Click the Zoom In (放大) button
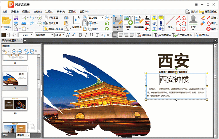This screenshot has height=139, width=219. point(93,23)
